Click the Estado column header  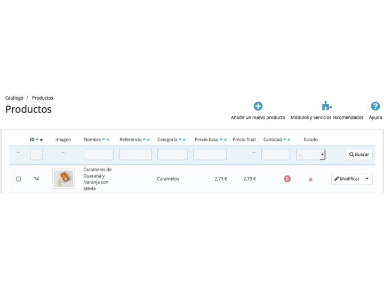click(x=310, y=139)
